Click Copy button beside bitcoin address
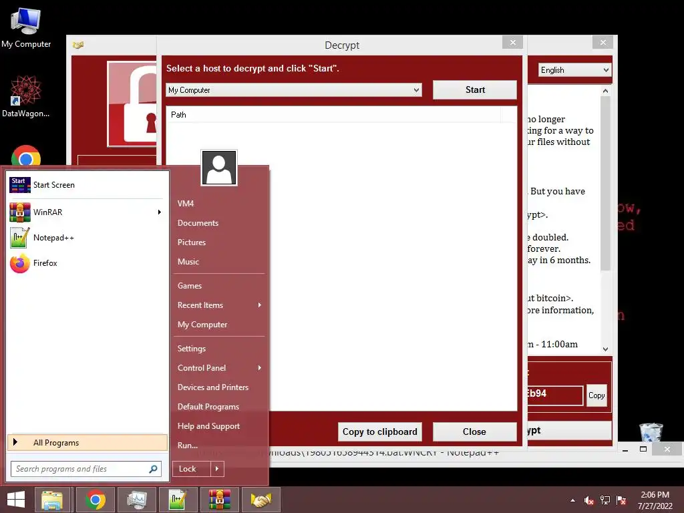The height and width of the screenshot is (513, 684). pos(596,395)
